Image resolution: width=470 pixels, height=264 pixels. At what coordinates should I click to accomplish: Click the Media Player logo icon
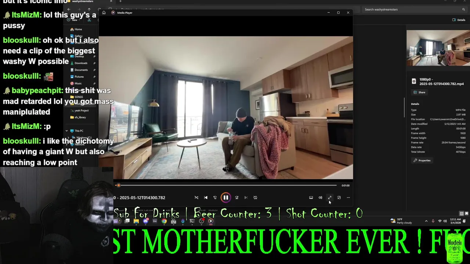(x=113, y=13)
